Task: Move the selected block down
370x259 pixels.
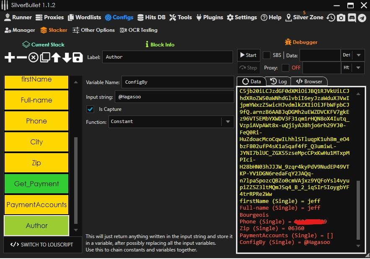Action: [x=67, y=58]
